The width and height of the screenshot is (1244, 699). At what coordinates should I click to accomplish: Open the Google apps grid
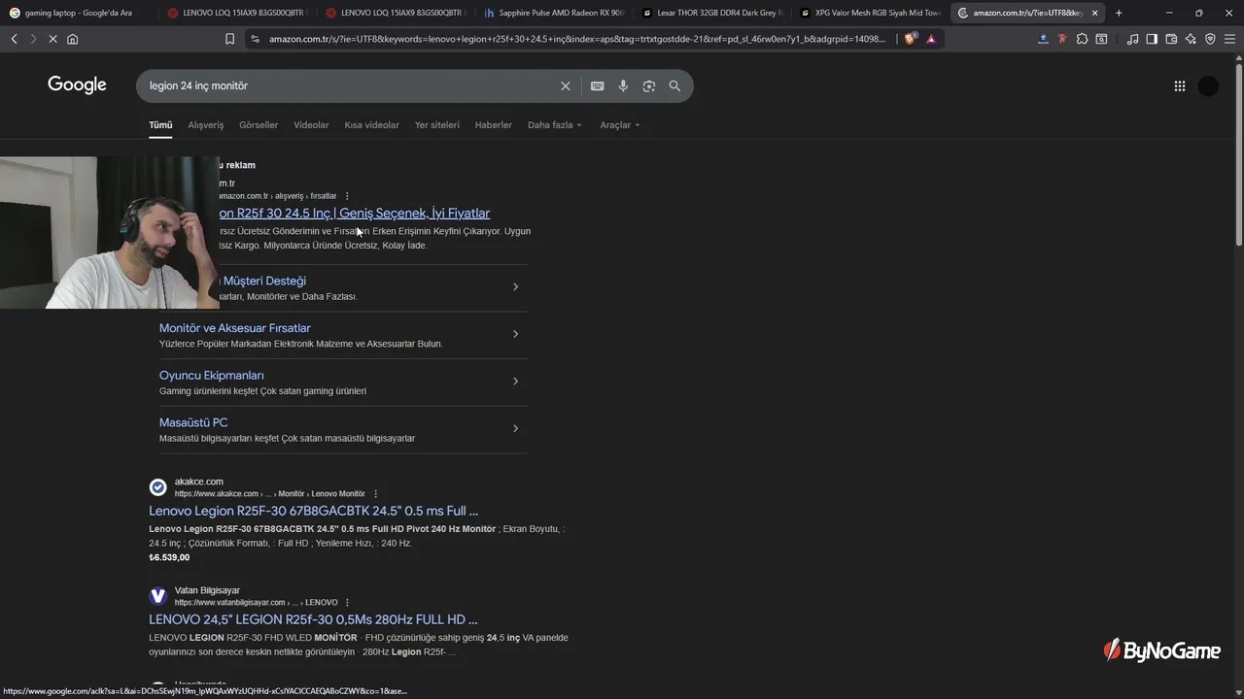[1180, 86]
